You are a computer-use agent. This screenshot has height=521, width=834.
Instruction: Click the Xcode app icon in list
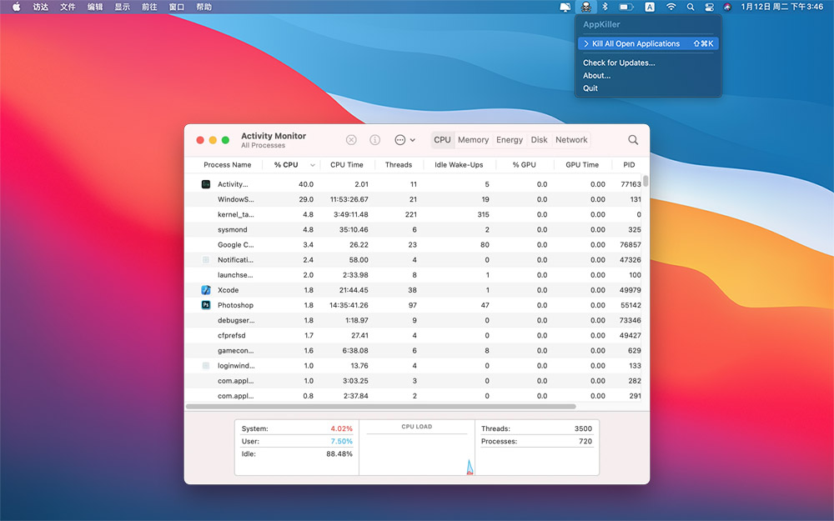point(206,290)
